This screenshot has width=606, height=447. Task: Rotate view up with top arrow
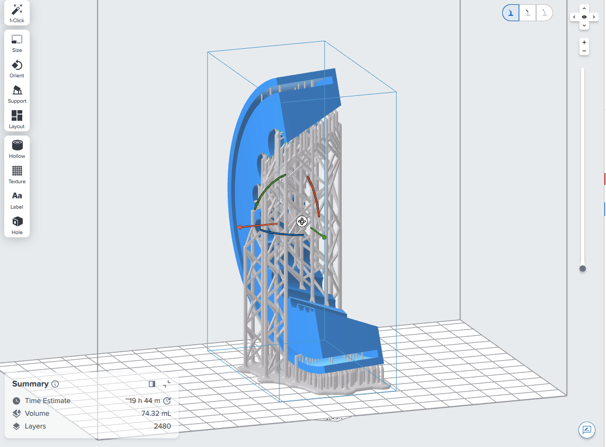(x=584, y=8)
